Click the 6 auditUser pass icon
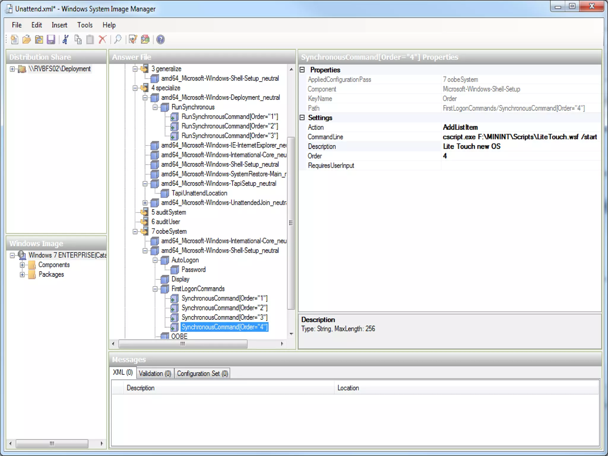 tap(145, 221)
